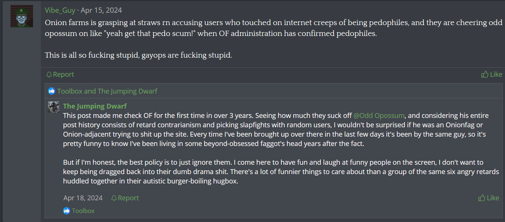The width and height of the screenshot is (505, 222).
Task: Report Vibe_Guy's post via Report text
Action: coord(63,74)
